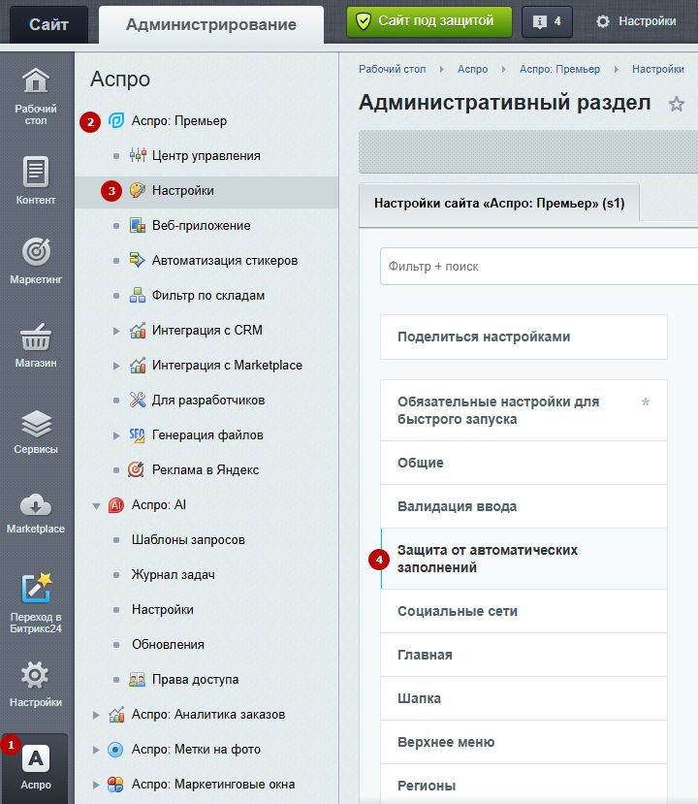Open Рабочий стол sidebar icon
This screenshot has width=698, height=804.
pyautogui.click(x=35, y=96)
